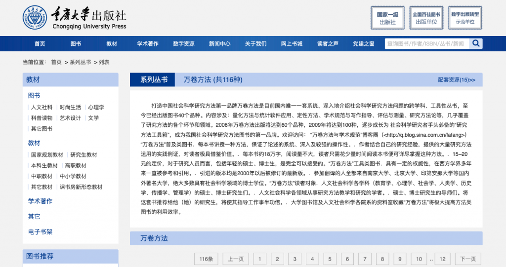Open 时尚生活 category

click(x=70, y=107)
